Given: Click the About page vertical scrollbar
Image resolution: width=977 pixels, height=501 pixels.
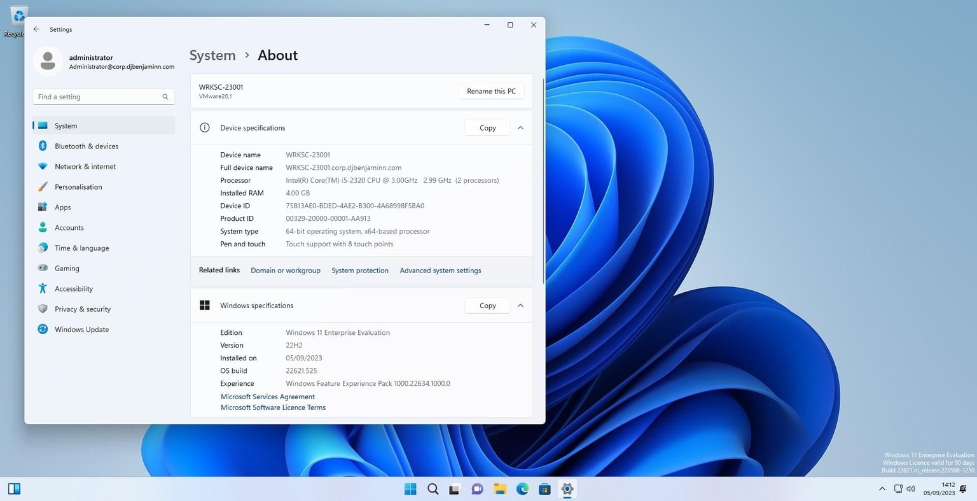Looking at the screenshot, I should (x=543, y=181).
